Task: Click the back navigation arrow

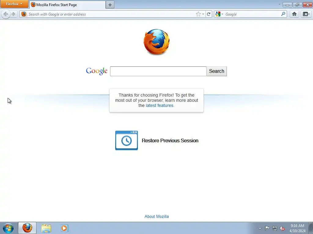Action: [x=6, y=14]
